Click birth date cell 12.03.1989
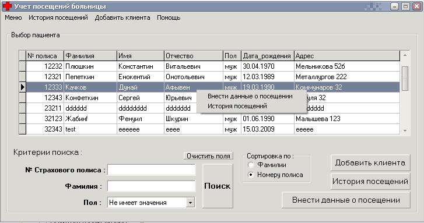 [268, 77]
